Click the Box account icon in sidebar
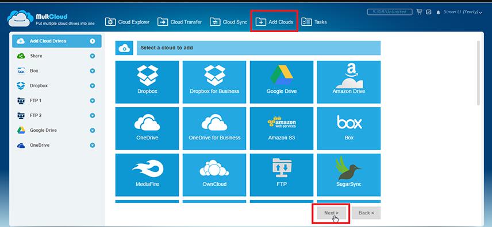The width and height of the screenshot is (492, 227). tap(21, 71)
